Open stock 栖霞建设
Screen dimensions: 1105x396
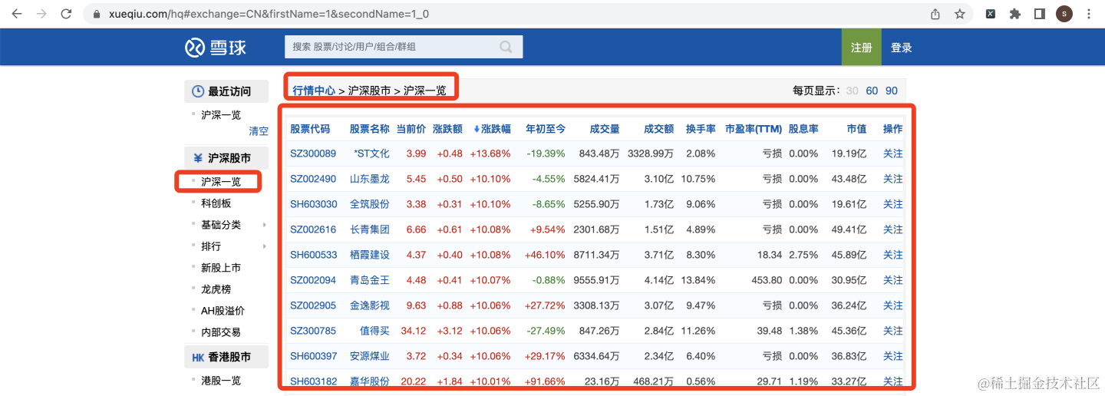[370, 255]
